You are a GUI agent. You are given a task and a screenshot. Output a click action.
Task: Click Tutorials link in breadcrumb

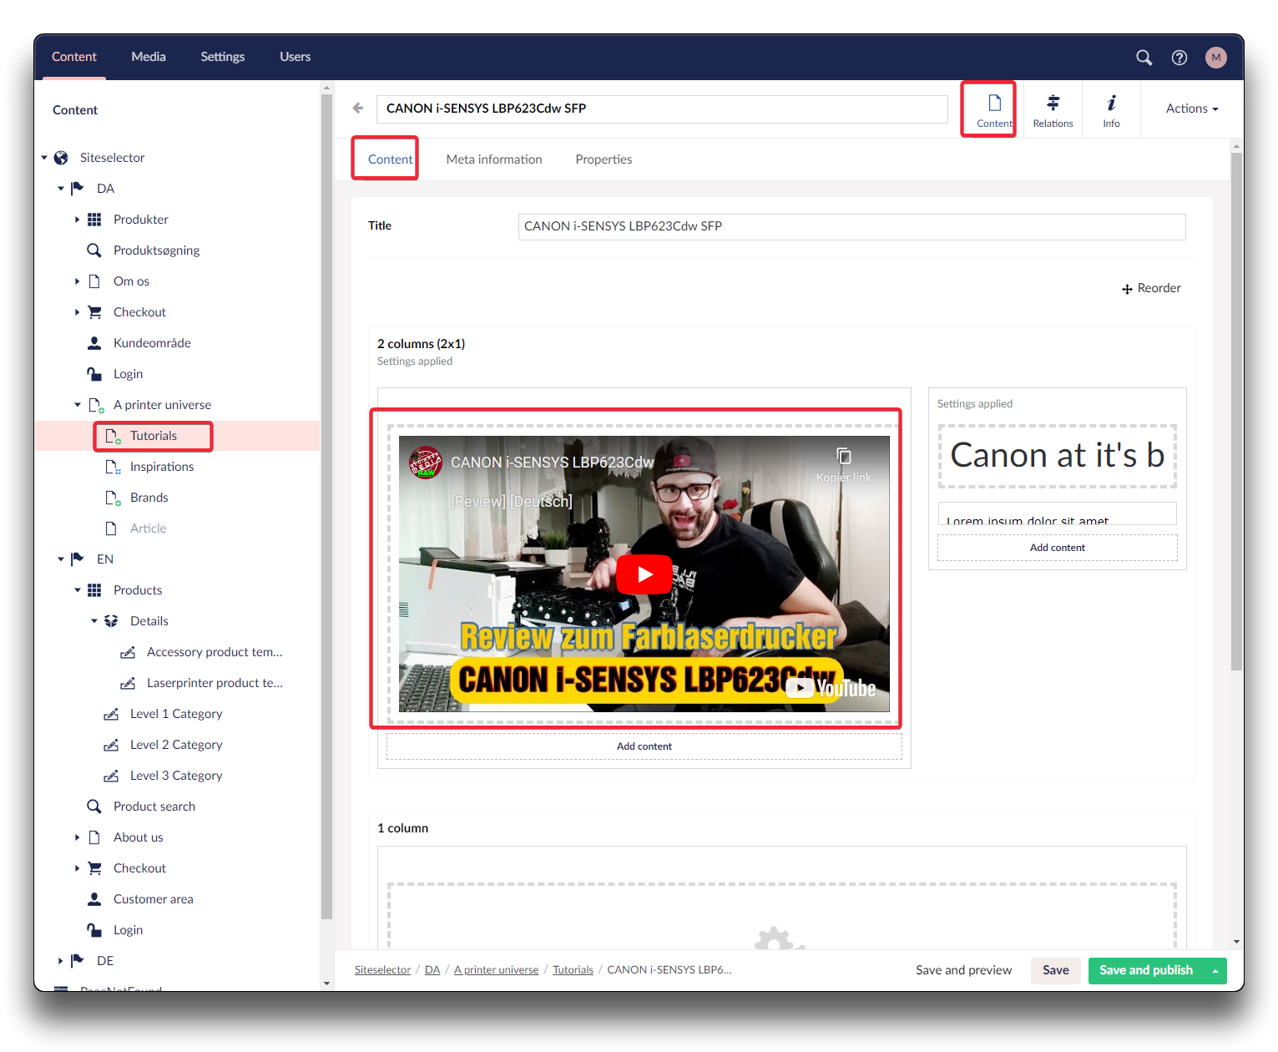coord(573,970)
